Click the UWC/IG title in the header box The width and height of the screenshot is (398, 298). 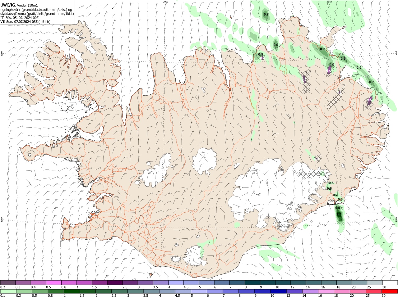click(x=7, y=5)
